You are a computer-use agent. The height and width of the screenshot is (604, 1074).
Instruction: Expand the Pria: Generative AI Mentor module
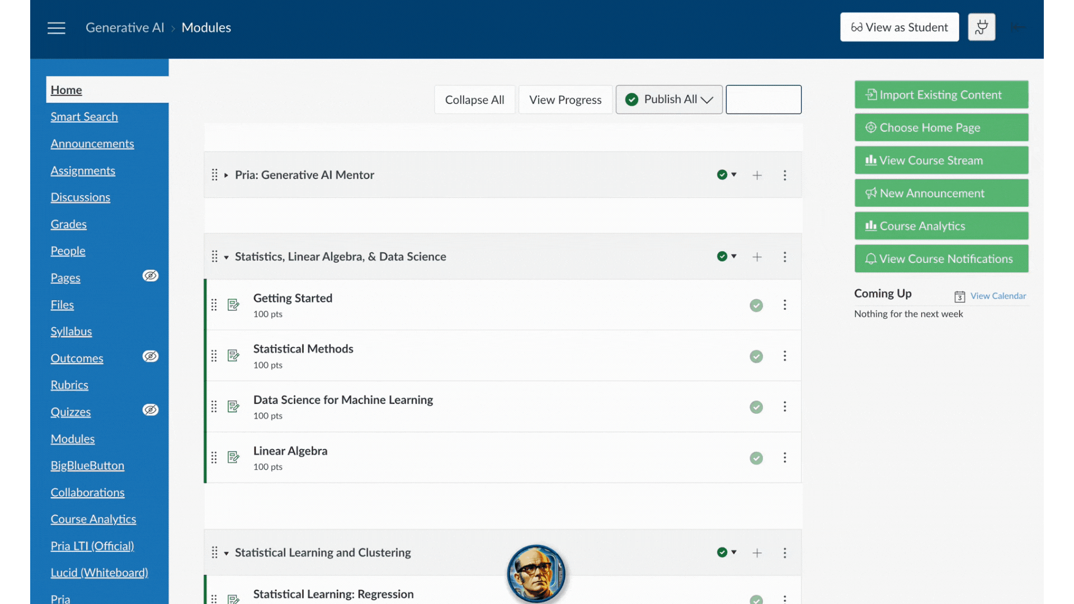pyautogui.click(x=226, y=175)
